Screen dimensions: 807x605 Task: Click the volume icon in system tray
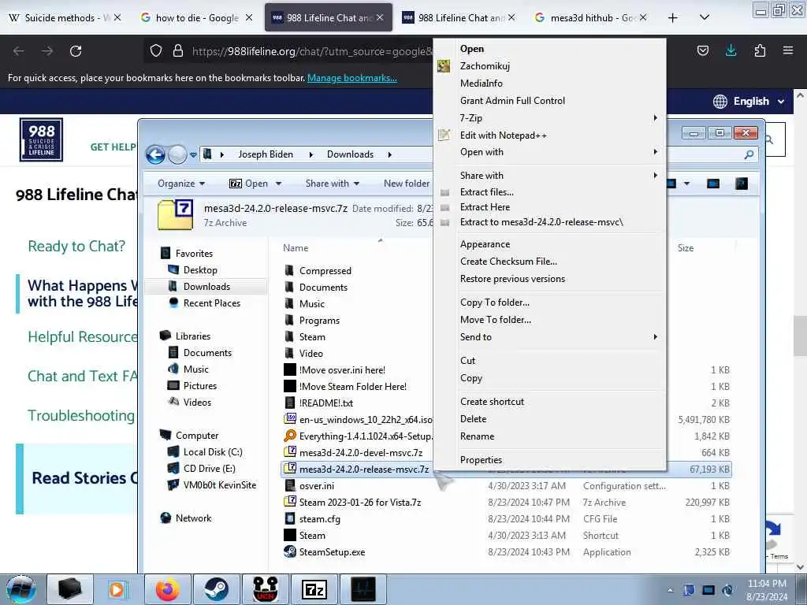coord(727,590)
